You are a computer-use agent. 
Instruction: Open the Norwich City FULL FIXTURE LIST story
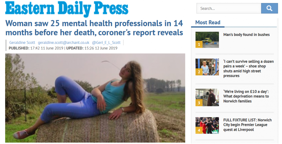point(248,125)
